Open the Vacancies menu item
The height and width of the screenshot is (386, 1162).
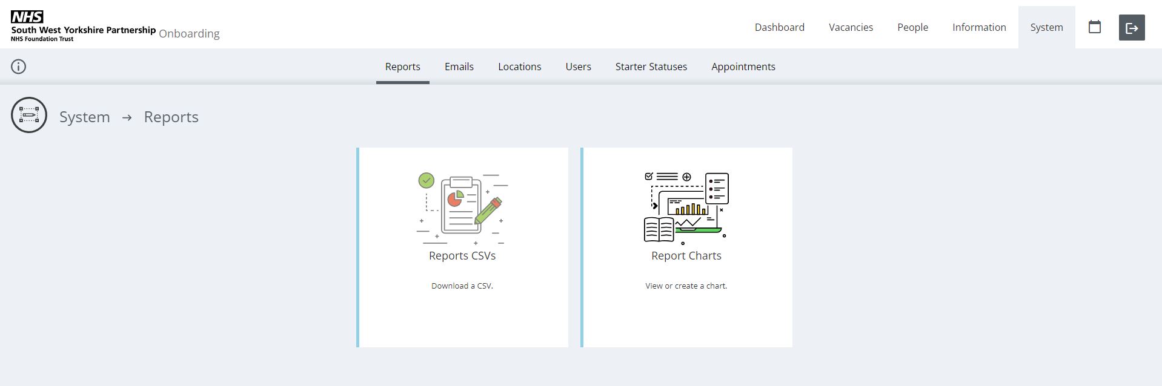(851, 27)
